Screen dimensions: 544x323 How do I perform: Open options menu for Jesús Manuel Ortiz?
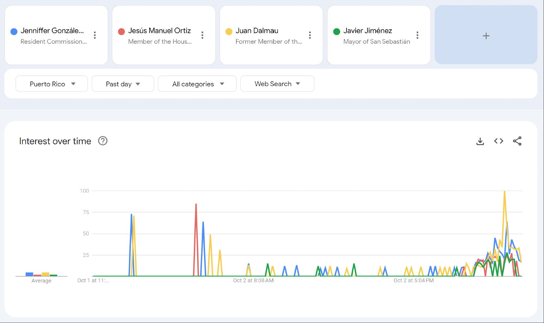pyautogui.click(x=202, y=35)
